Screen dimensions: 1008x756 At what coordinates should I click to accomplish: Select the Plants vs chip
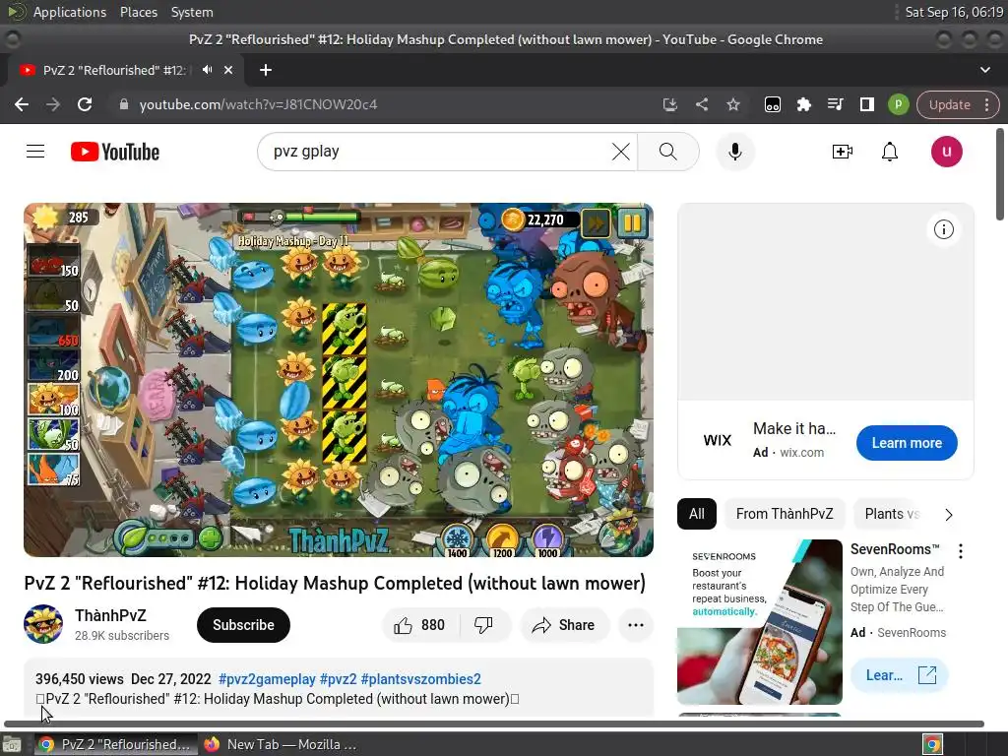coord(892,514)
